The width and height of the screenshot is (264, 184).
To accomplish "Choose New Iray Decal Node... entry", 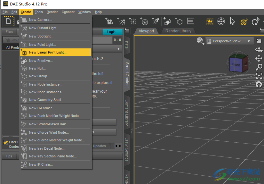I will coord(56,148).
